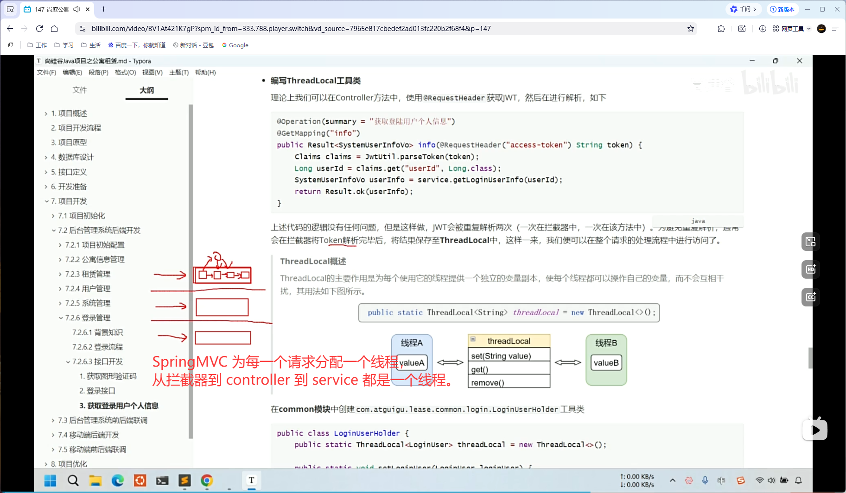846x493 pixels.
Task: Open Typora 帮助(H) menu
Action: click(205, 73)
